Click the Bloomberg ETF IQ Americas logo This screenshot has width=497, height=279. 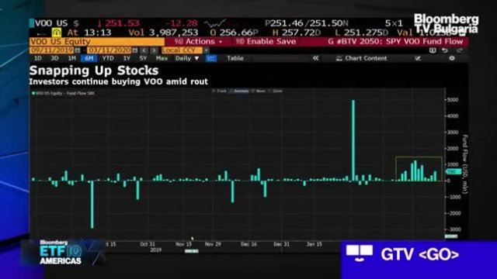61,252
